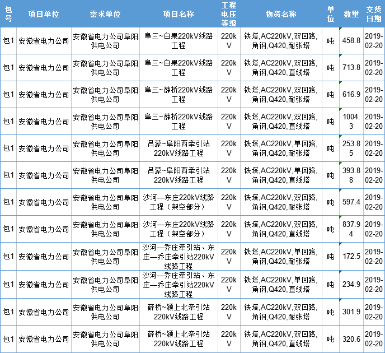Click quantity cell 597.4
The height and width of the screenshot is (353, 385).
click(351, 202)
